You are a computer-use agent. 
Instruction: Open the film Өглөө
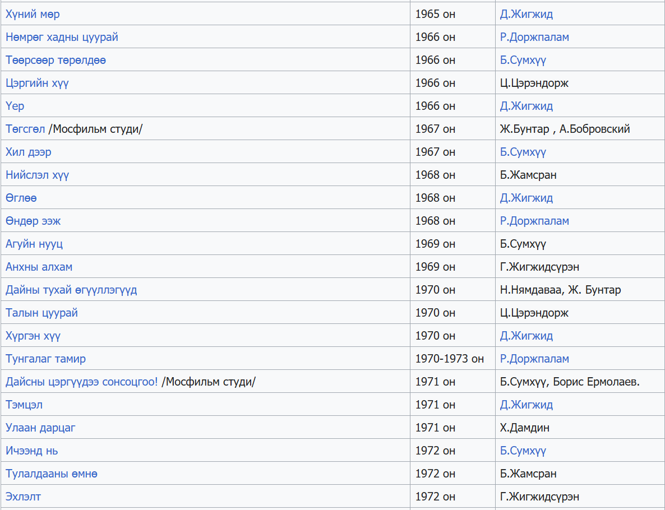21,198
